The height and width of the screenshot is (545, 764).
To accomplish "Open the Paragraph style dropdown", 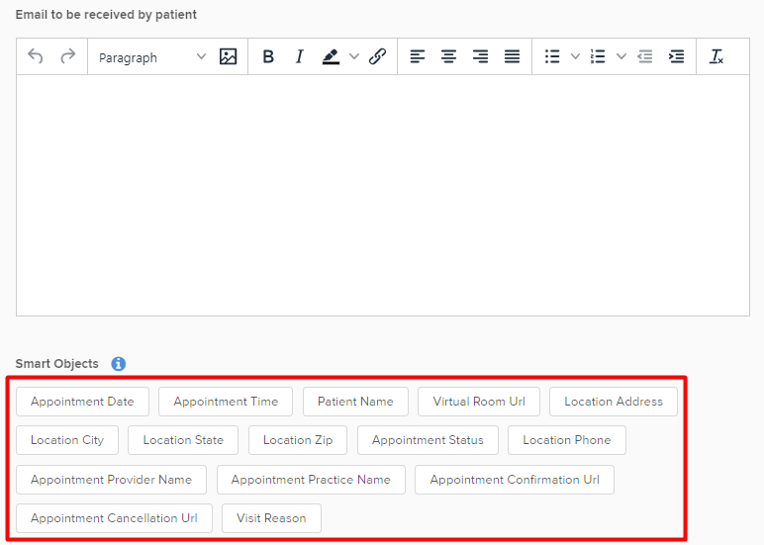I will coord(152,57).
